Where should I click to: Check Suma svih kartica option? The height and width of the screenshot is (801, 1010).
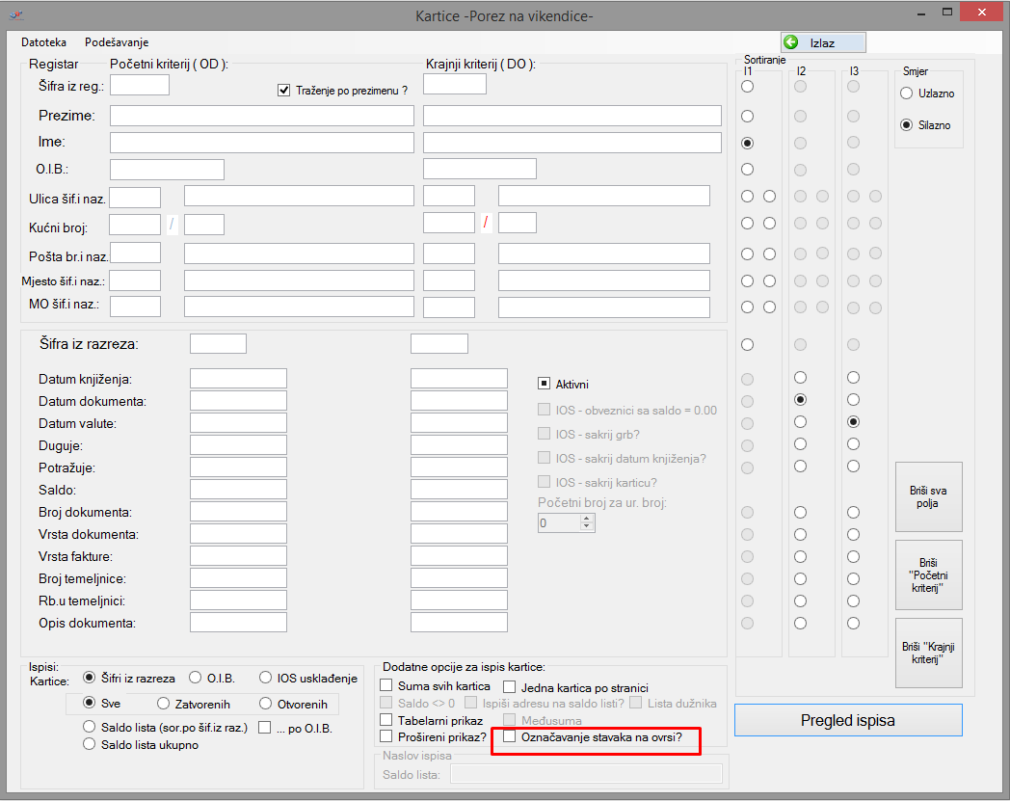pyautogui.click(x=386, y=686)
